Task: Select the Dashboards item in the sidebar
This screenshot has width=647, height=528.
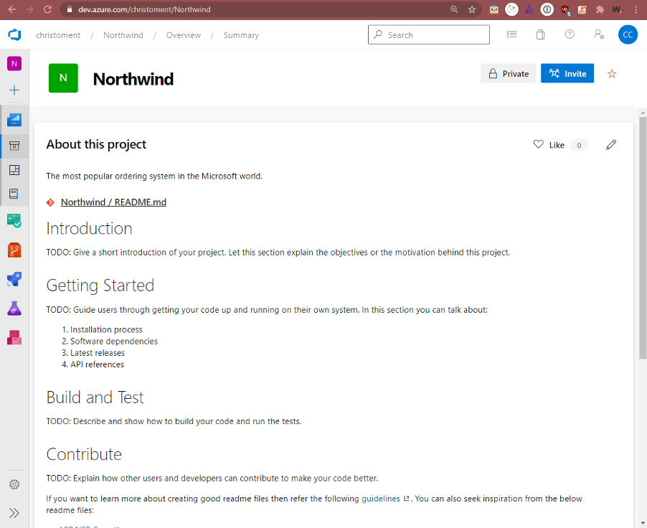Action: pyautogui.click(x=14, y=170)
